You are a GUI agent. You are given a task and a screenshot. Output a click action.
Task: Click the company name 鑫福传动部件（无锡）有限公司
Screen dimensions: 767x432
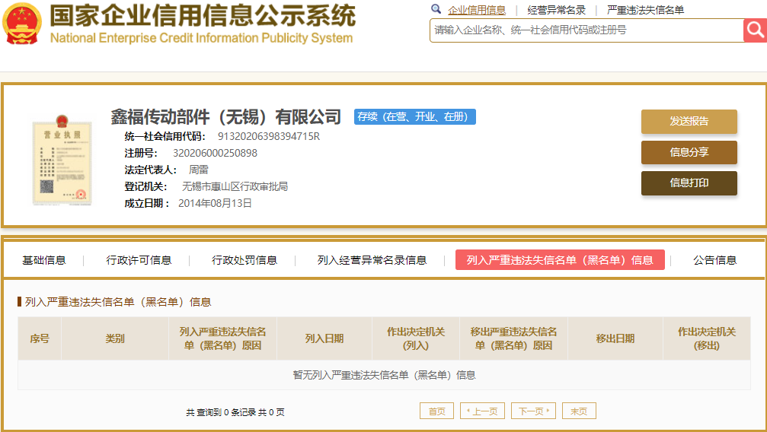coord(226,117)
